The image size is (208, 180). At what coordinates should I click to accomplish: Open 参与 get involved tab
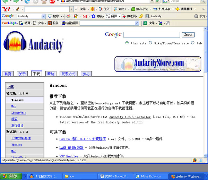(86, 74)
